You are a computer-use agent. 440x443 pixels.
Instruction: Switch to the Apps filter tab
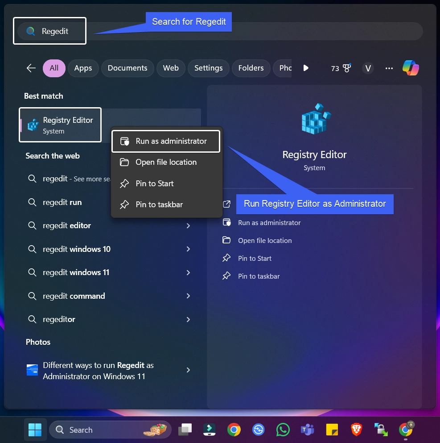tap(83, 68)
